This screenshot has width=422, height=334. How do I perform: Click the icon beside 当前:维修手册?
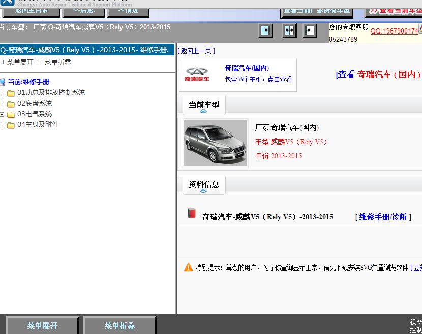point(3,82)
